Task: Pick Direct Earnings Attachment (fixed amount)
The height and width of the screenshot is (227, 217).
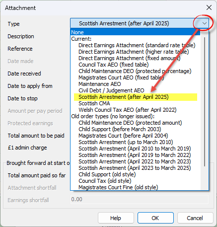Action: click(130, 58)
